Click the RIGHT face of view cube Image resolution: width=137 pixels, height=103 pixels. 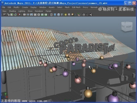[x=129, y=27]
